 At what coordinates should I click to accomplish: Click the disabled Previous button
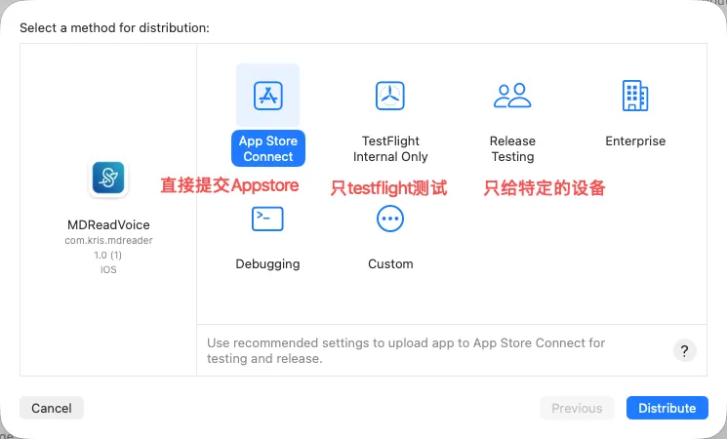[577, 408]
